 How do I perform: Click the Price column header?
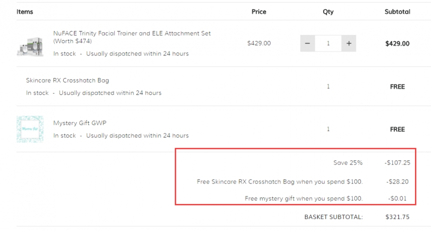259,11
